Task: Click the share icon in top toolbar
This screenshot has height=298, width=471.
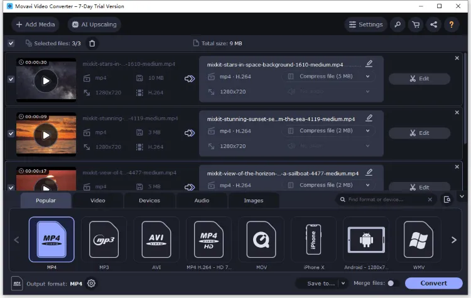Action: tap(433, 24)
